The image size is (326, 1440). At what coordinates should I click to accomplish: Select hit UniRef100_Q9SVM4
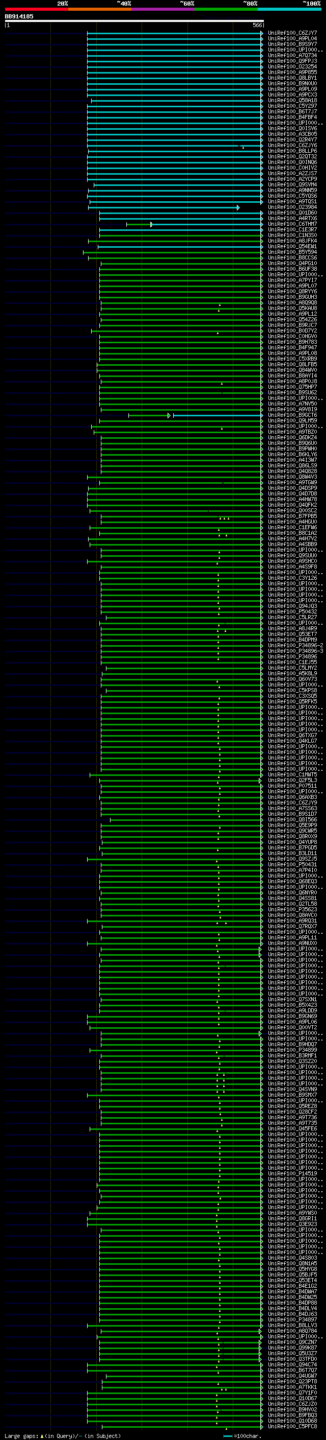292,184
